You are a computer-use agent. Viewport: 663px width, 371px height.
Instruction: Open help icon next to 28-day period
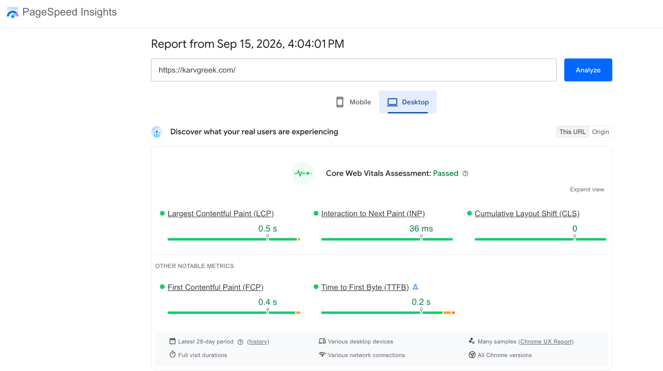point(240,342)
